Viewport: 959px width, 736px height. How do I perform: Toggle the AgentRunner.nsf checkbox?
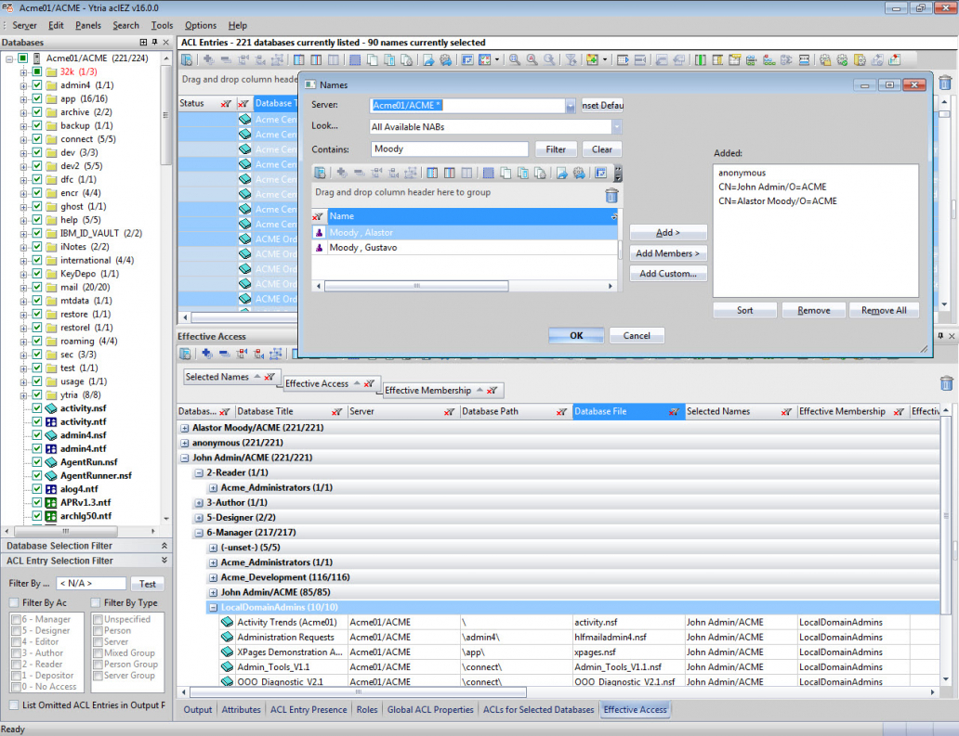pos(36,475)
